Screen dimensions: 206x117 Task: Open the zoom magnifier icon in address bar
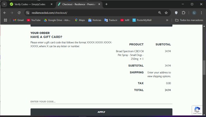[x=160, y=13]
